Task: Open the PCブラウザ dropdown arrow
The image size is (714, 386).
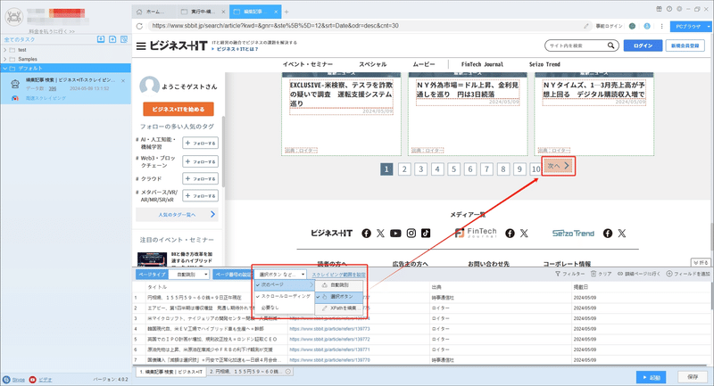Action: (x=709, y=27)
